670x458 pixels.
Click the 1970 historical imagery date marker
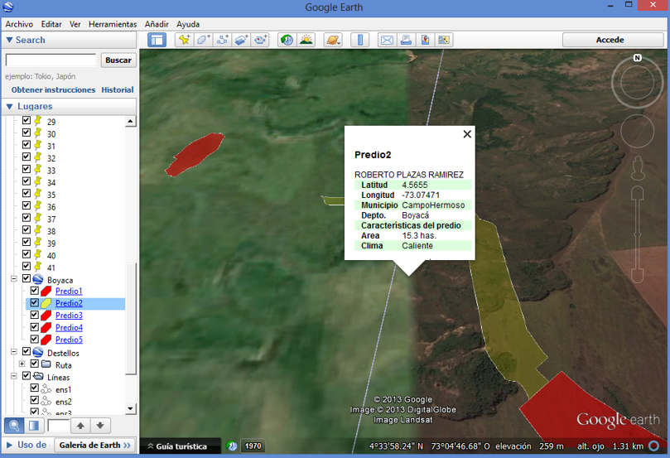coord(253,446)
